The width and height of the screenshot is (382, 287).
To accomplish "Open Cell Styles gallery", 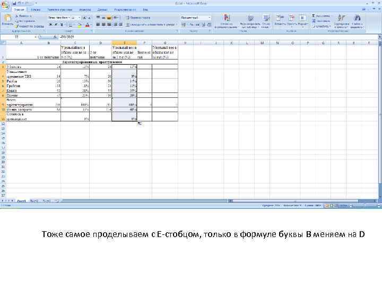I will [266, 21].
